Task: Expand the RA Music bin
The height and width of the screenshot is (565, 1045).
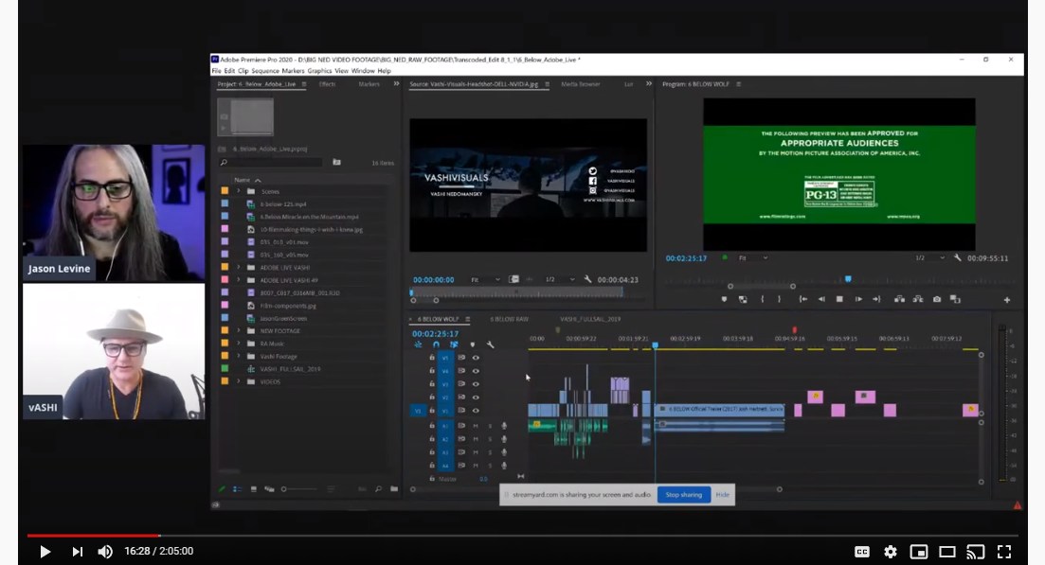Action: tap(239, 344)
